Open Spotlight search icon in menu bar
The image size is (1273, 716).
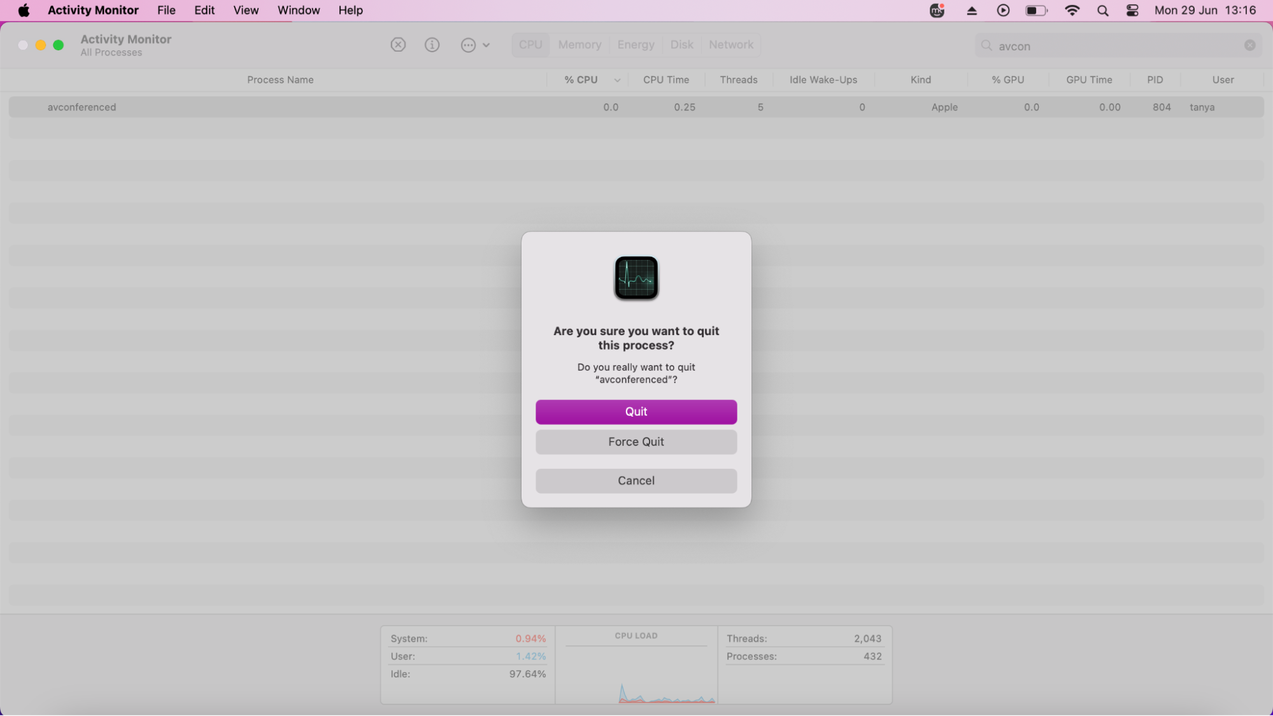click(1103, 10)
